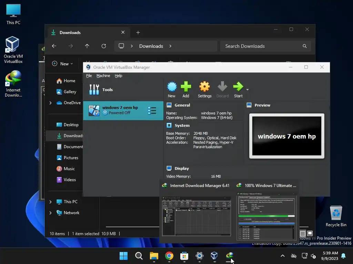
Task: Go up one folder in Explorer
Action: [x=87, y=46]
